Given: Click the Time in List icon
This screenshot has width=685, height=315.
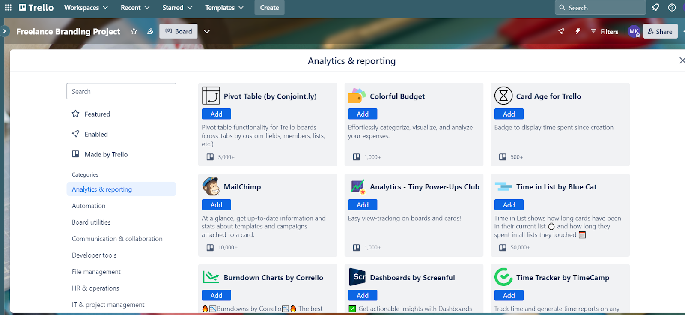Looking at the screenshot, I should pyautogui.click(x=503, y=186).
